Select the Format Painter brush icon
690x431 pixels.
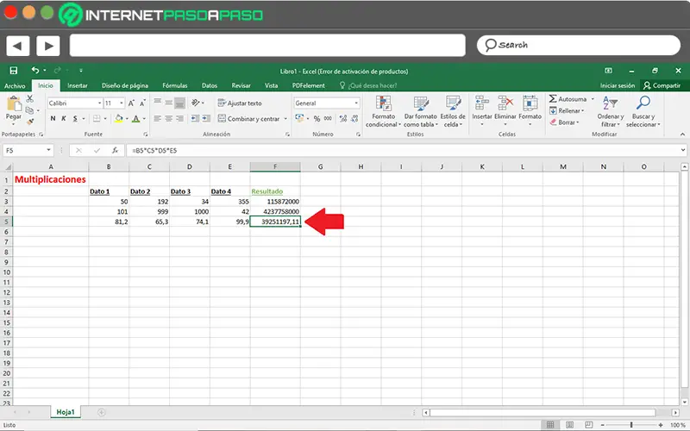(29, 122)
